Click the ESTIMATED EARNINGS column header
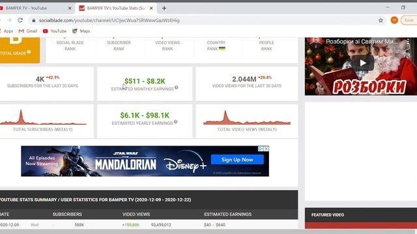The height and width of the screenshot is (234, 417). [227, 214]
